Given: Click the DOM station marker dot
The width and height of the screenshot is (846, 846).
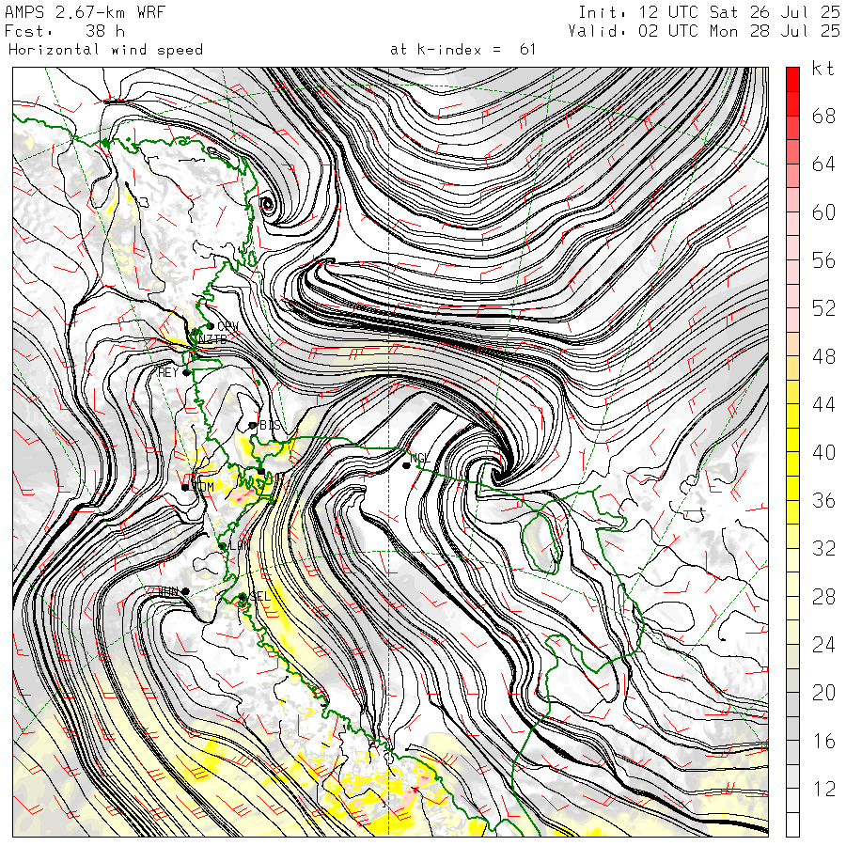Looking at the screenshot, I should (185, 487).
